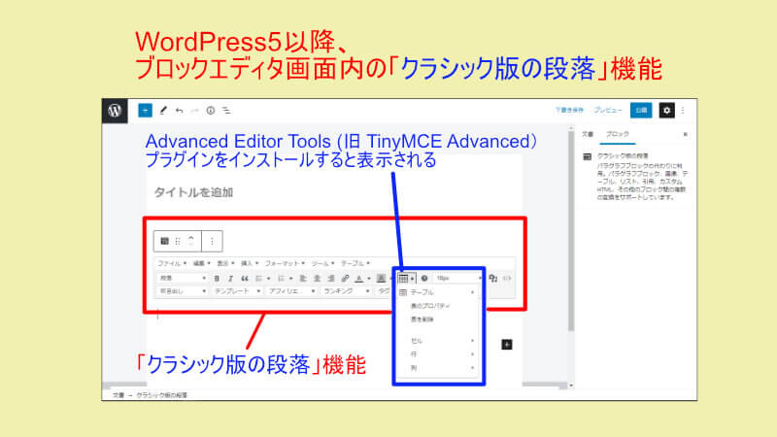Open block list view icon
The width and height of the screenshot is (777, 437).
[226, 111]
